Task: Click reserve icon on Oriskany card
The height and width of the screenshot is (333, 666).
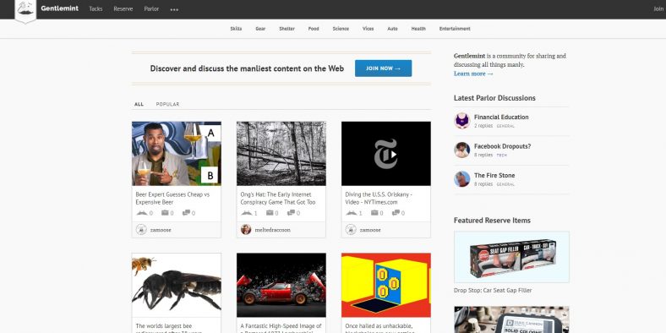Action: (374, 213)
